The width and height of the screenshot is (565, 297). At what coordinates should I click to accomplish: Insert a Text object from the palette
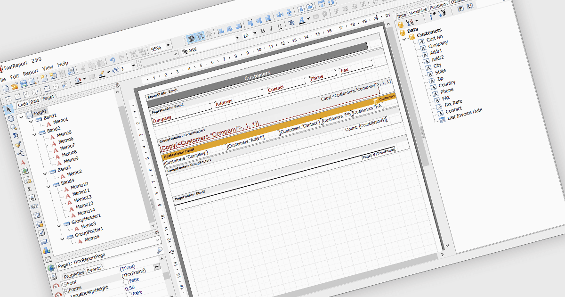click(23, 162)
